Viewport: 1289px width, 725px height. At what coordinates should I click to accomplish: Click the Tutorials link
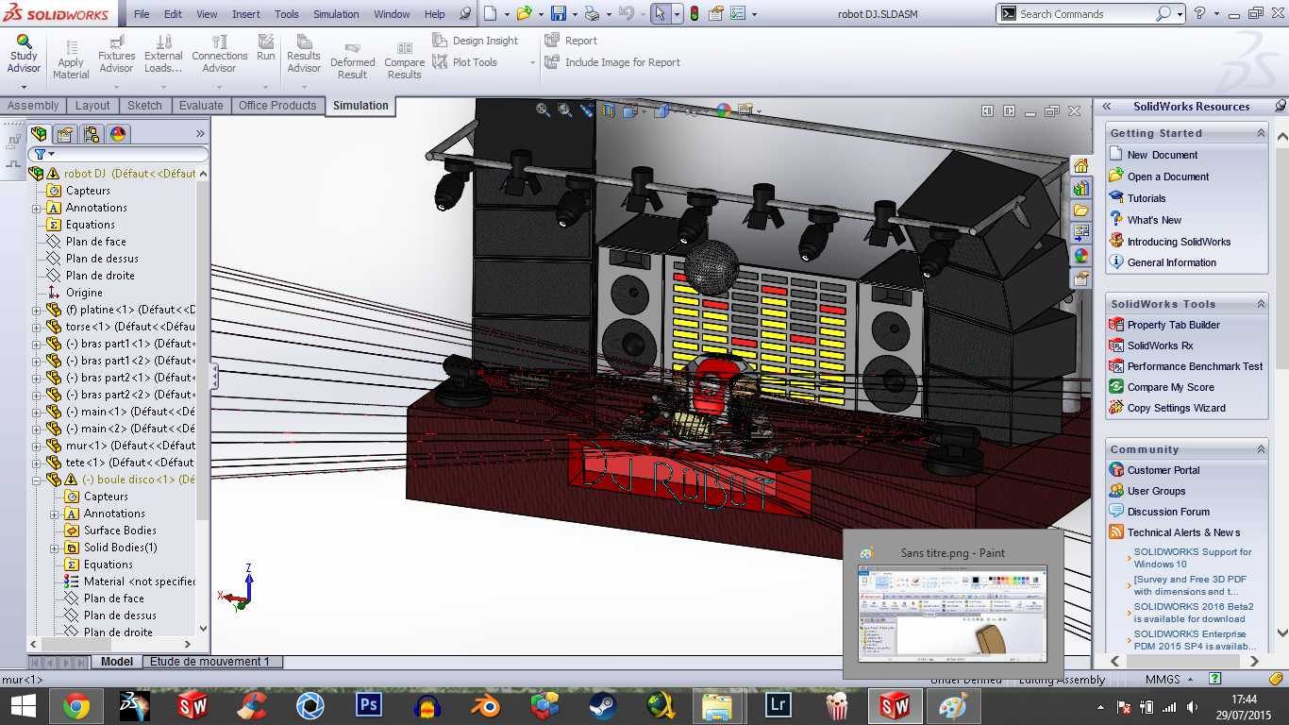(x=1147, y=198)
